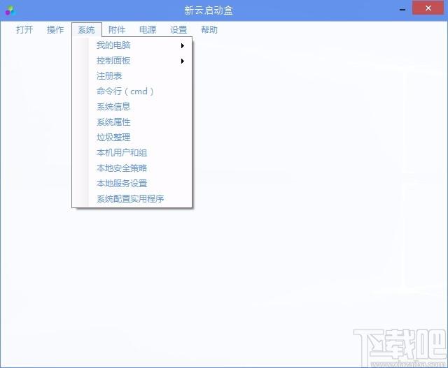Click the 新云启动盒 app icon in title bar
Screen dimensions: 448x368
point(10,10)
